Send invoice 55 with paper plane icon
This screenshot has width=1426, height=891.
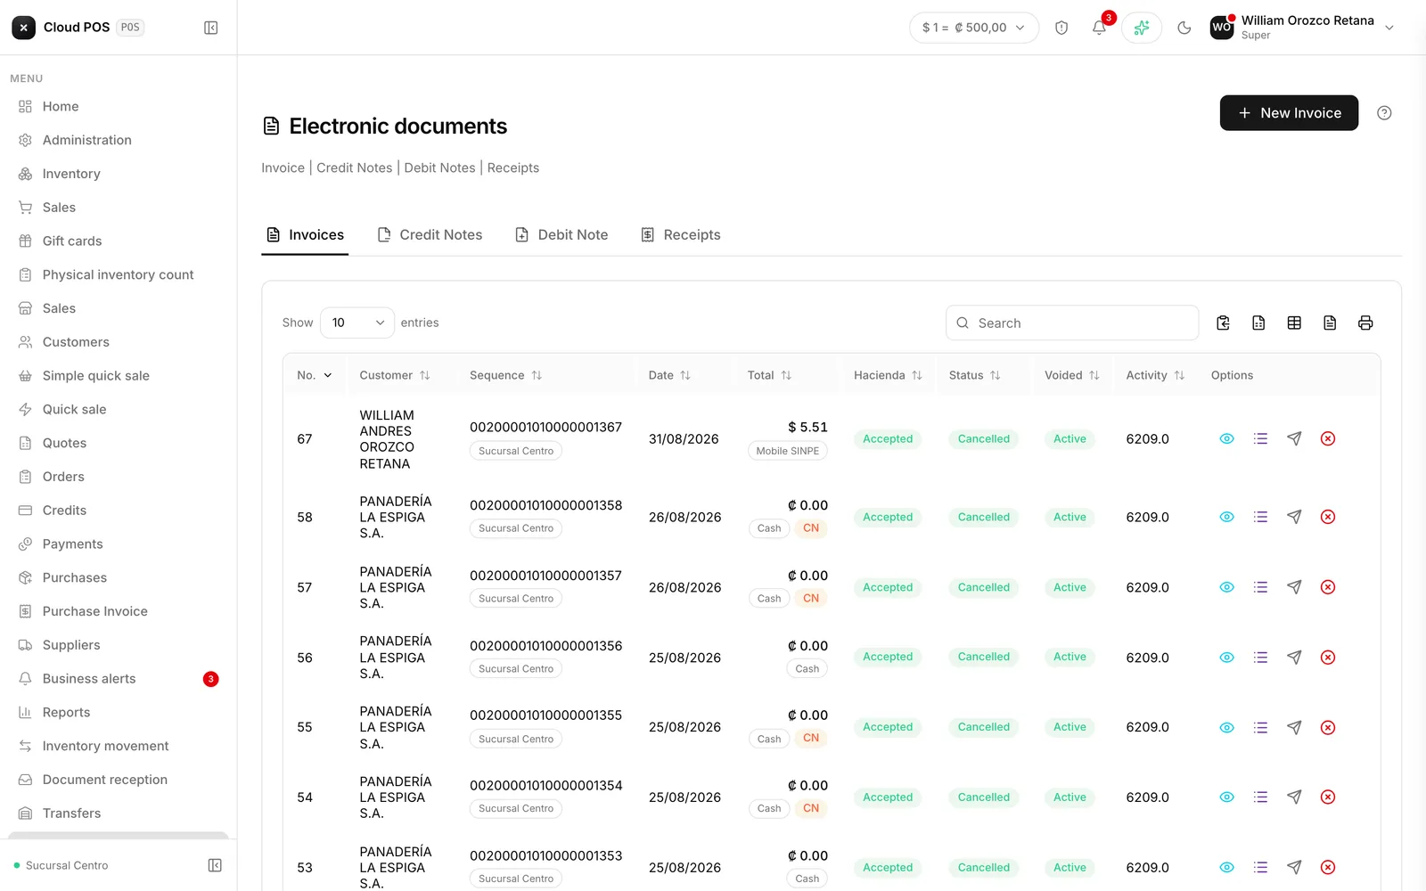[1294, 727]
